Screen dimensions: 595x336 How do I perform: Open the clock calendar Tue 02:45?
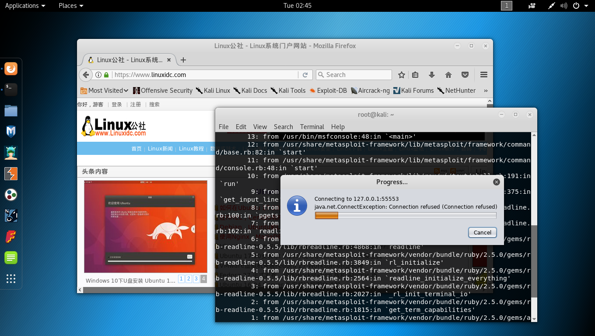pos(297,6)
